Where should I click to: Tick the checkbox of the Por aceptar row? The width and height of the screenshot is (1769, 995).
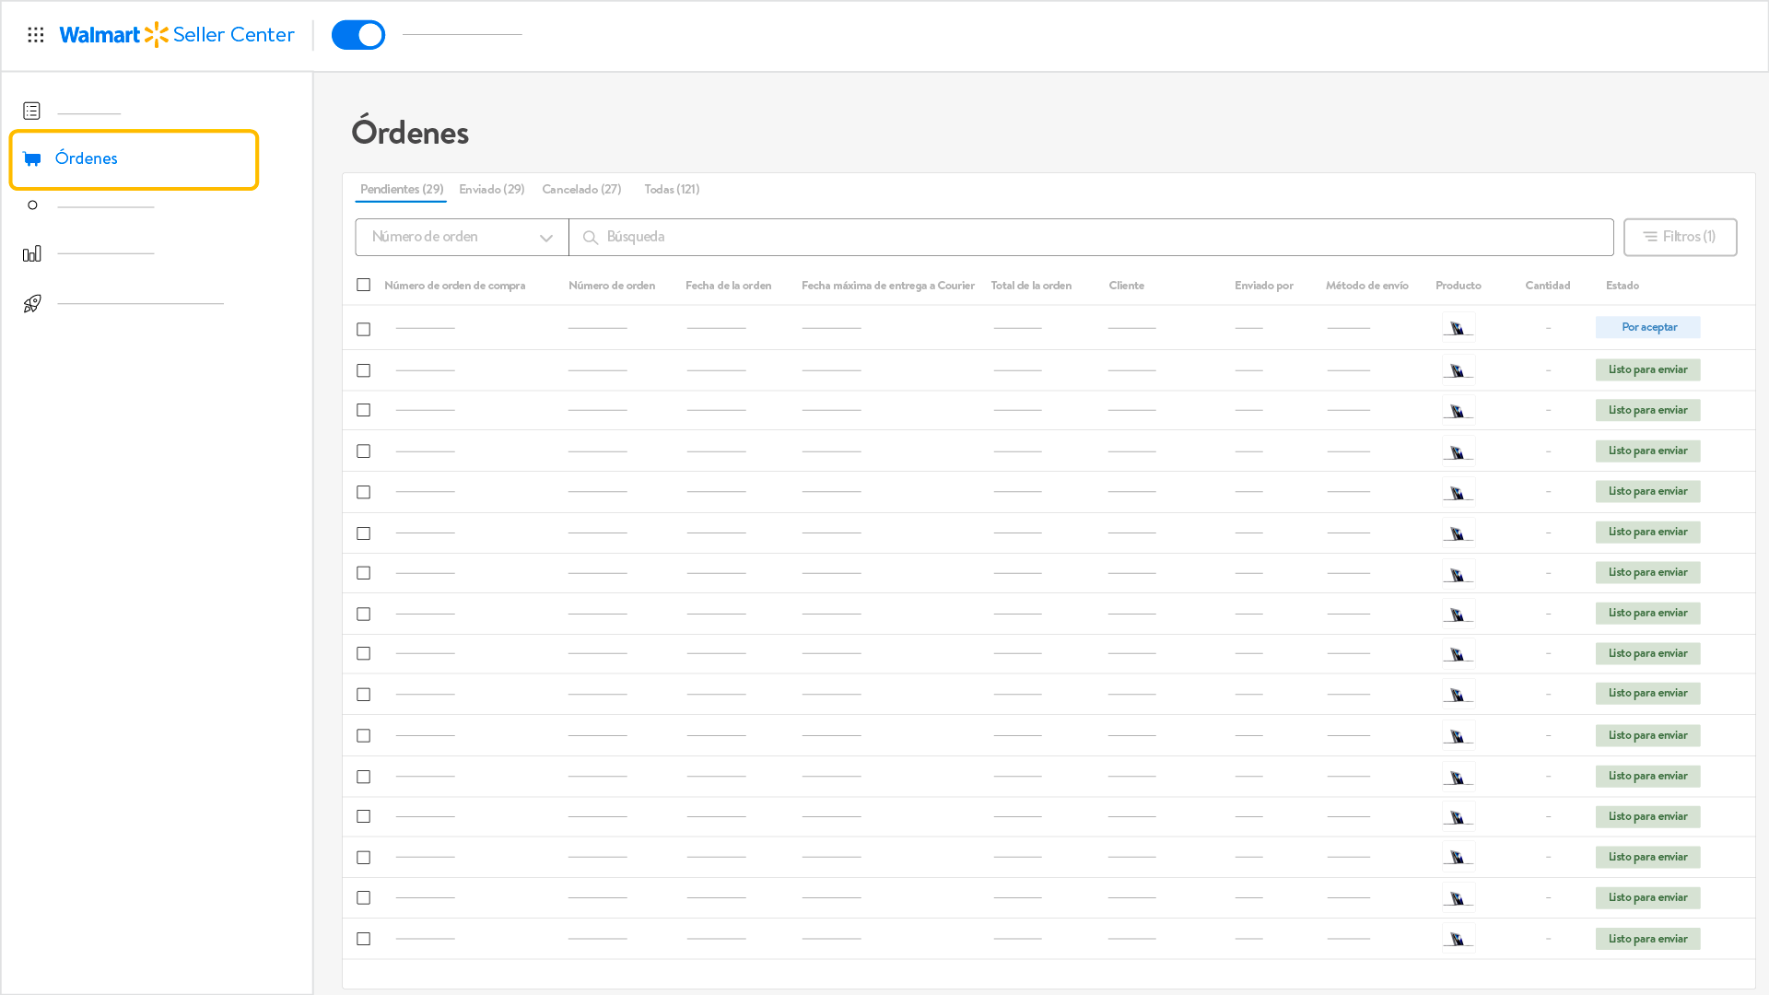pyautogui.click(x=364, y=329)
